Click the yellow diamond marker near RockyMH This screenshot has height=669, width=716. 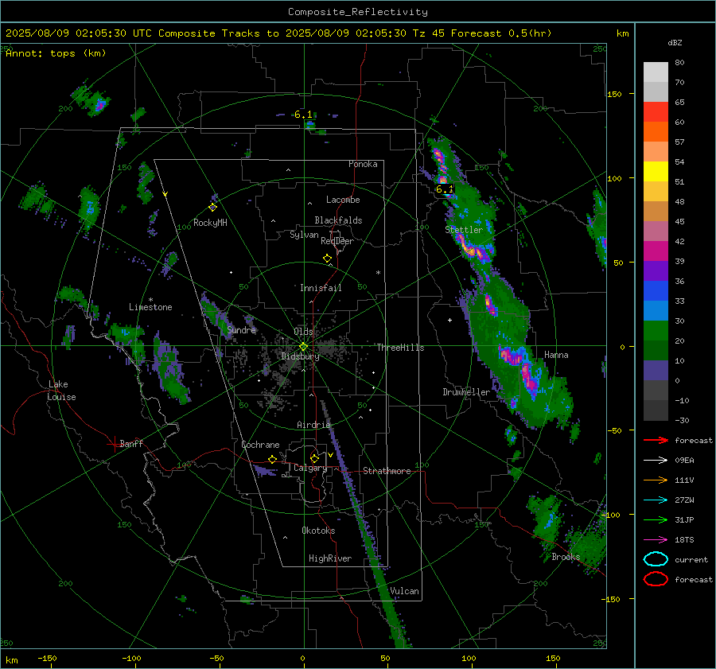(212, 208)
